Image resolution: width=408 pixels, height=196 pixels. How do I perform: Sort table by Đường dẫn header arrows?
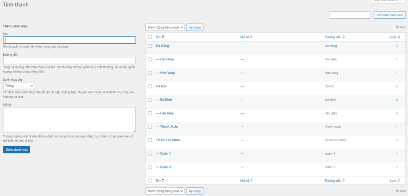344,37
